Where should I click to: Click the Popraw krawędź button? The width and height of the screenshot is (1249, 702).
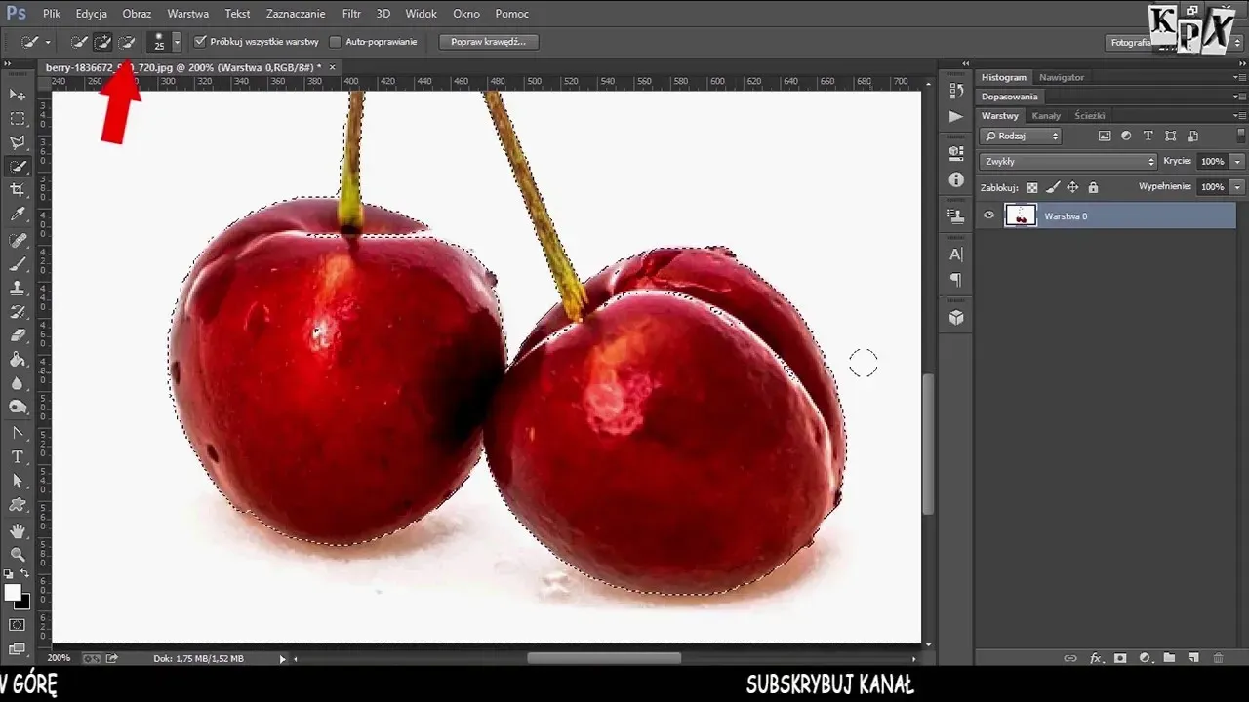pos(489,42)
